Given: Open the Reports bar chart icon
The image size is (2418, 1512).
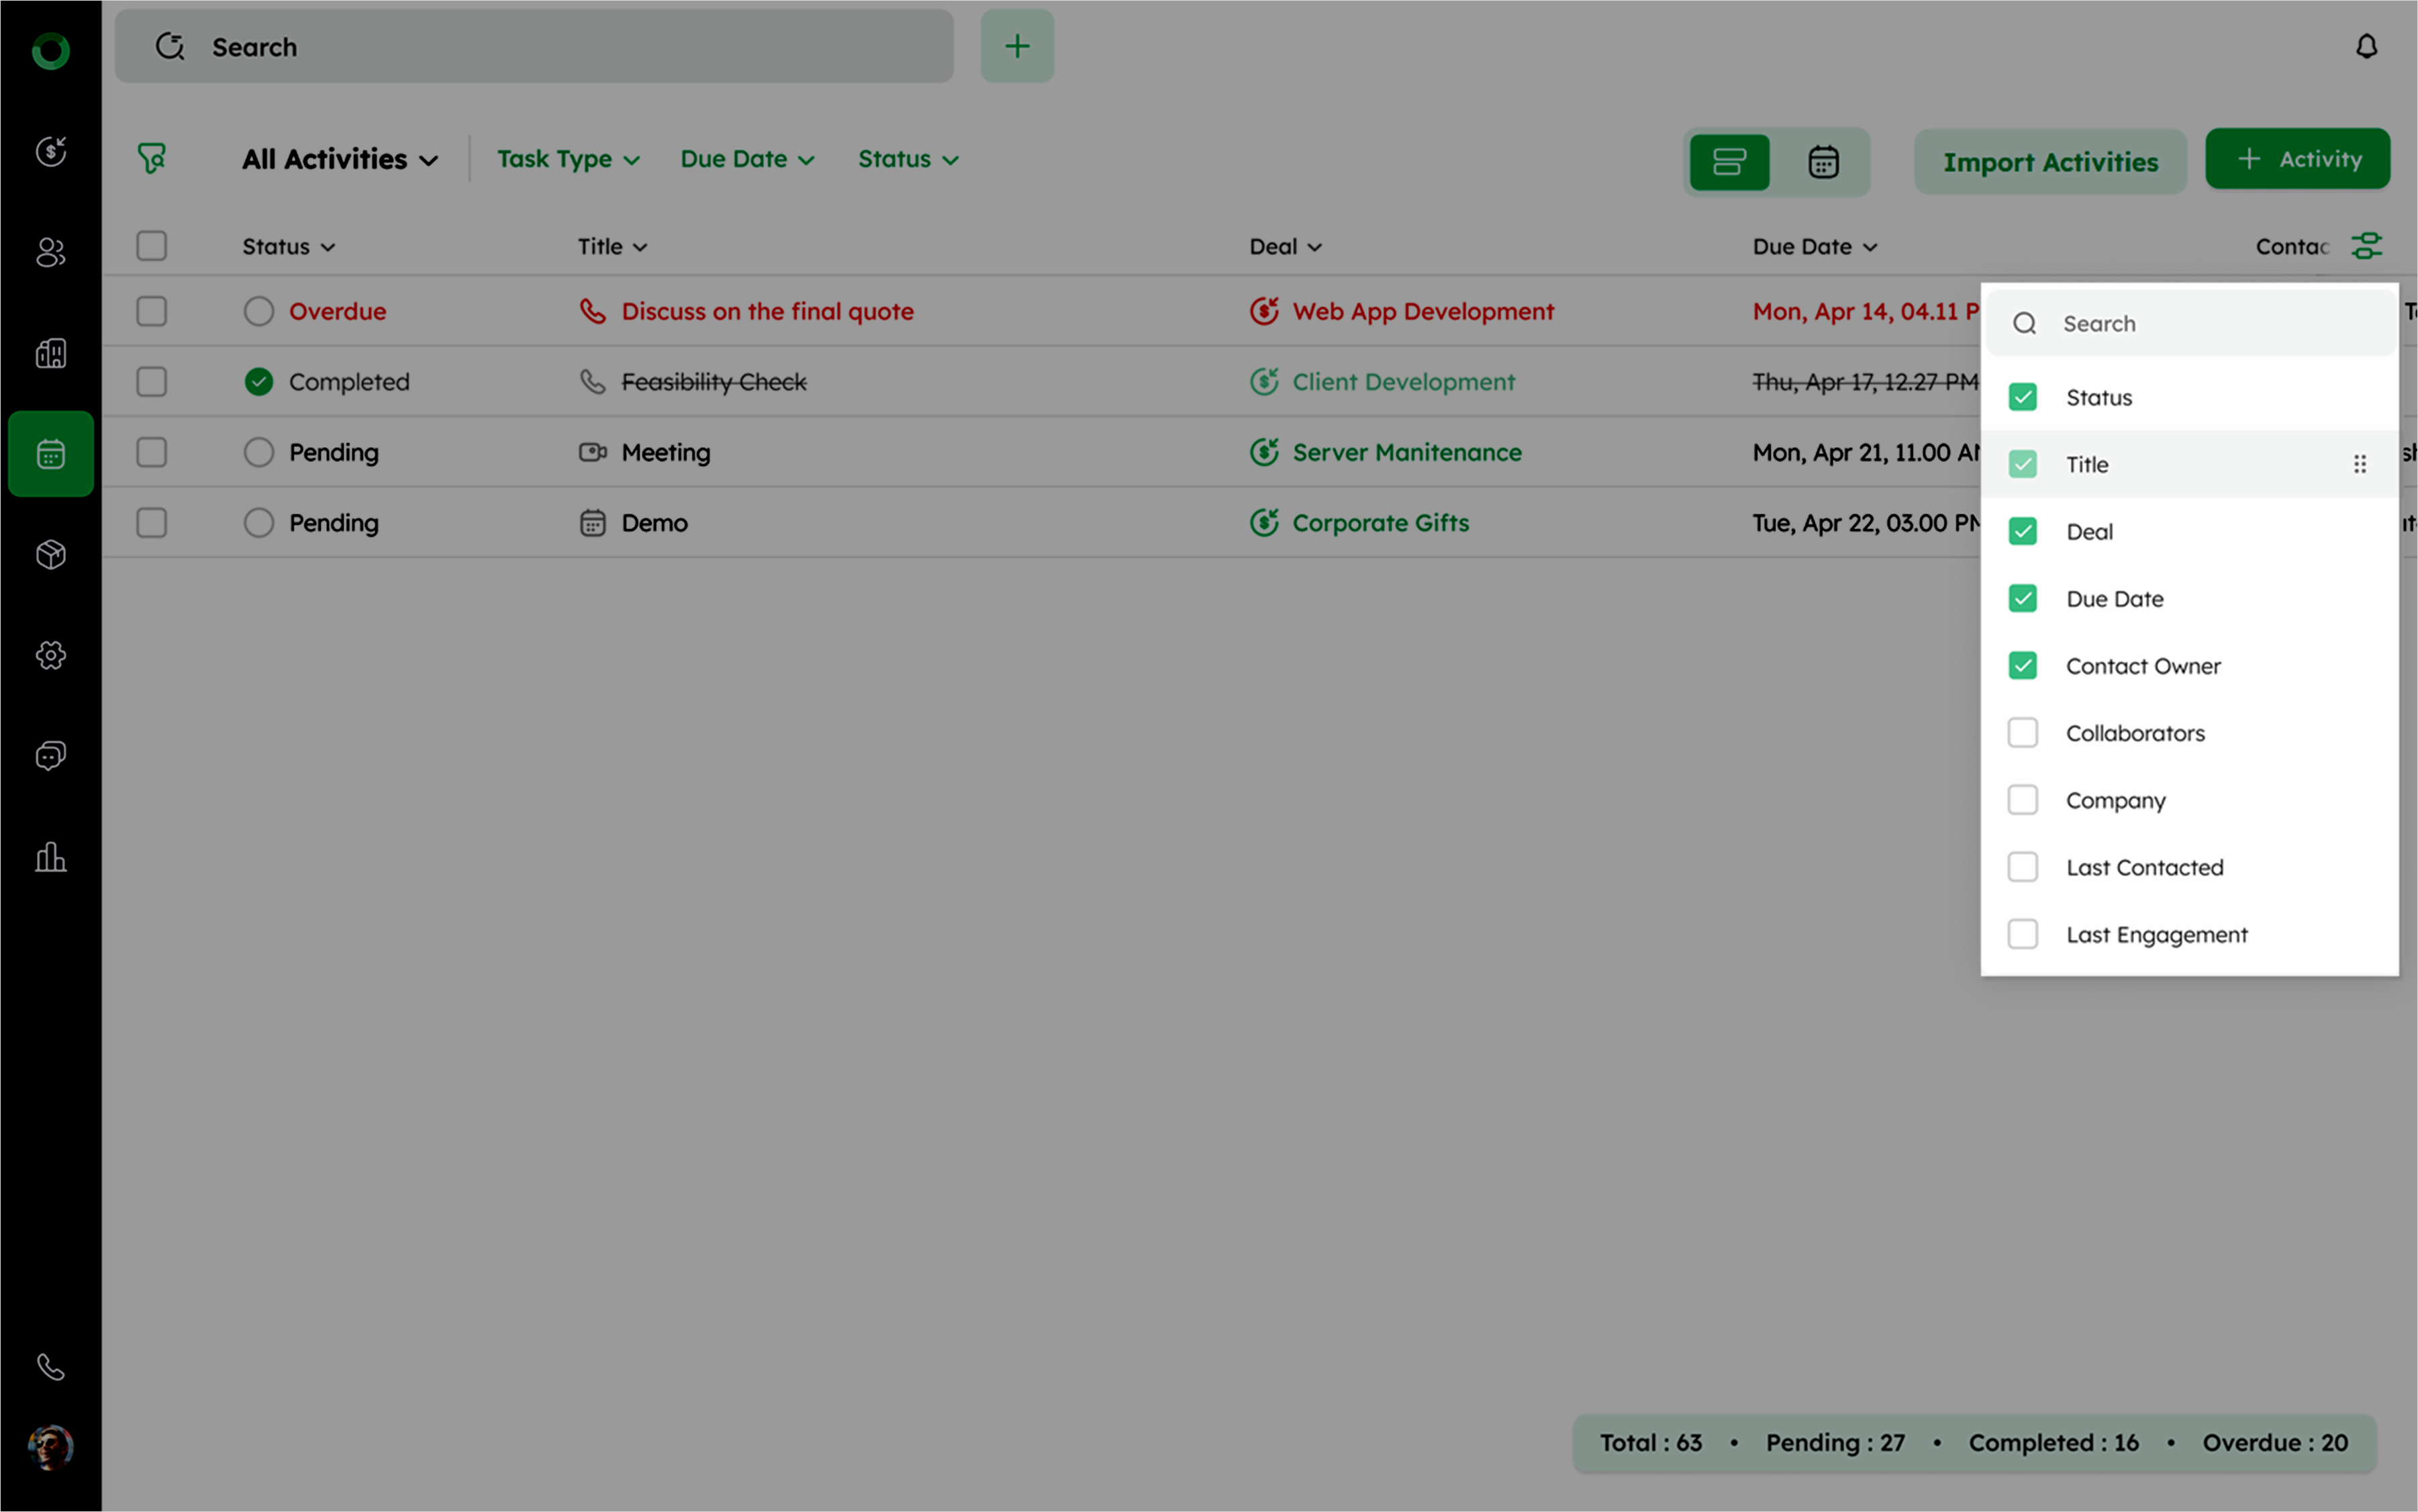Looking at the screenshot, I should tap(50, 857).
